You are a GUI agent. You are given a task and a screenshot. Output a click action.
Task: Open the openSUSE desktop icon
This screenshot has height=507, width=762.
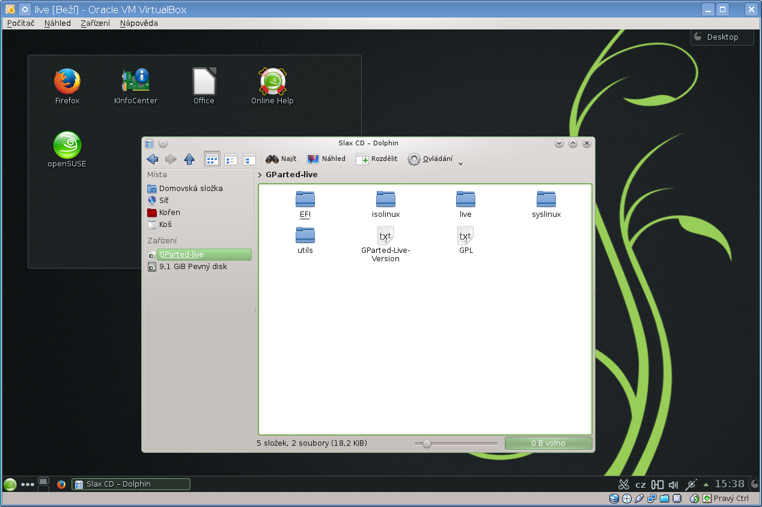click(x=67, y=150)
